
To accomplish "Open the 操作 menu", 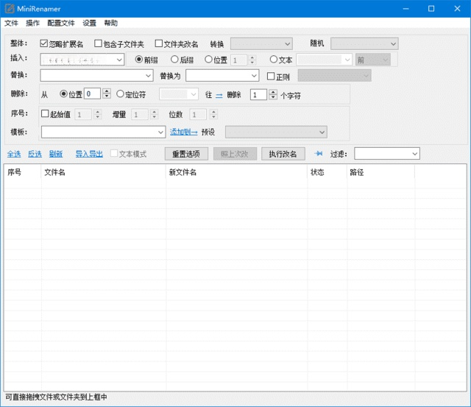I will [32, 23].
